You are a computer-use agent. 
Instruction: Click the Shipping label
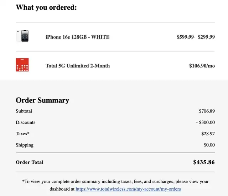point(25,145)
